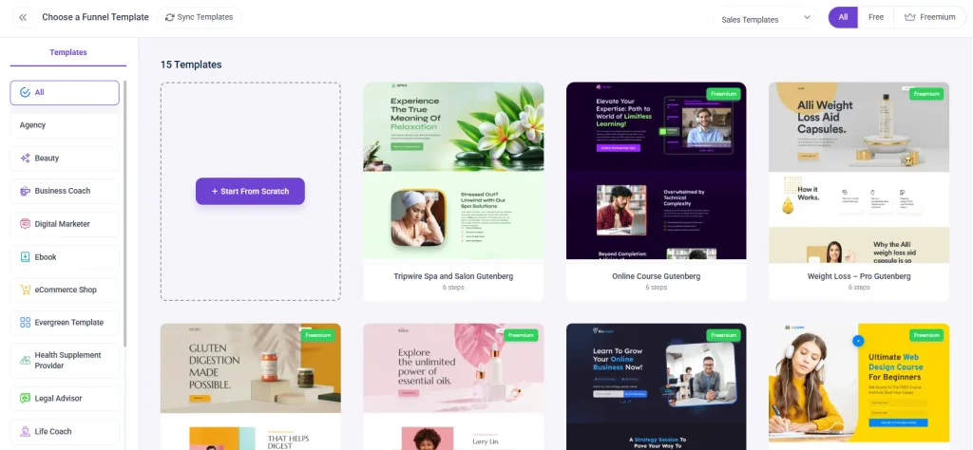
Task: Filter by the Ebook category
Action: tap(65, 256)
